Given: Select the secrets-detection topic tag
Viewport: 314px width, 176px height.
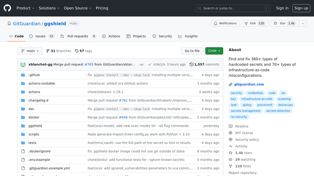Looking at the screenshot, I should click(x=278, y=111).
